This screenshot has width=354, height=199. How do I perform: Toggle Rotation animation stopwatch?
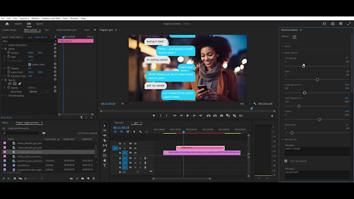8,68
